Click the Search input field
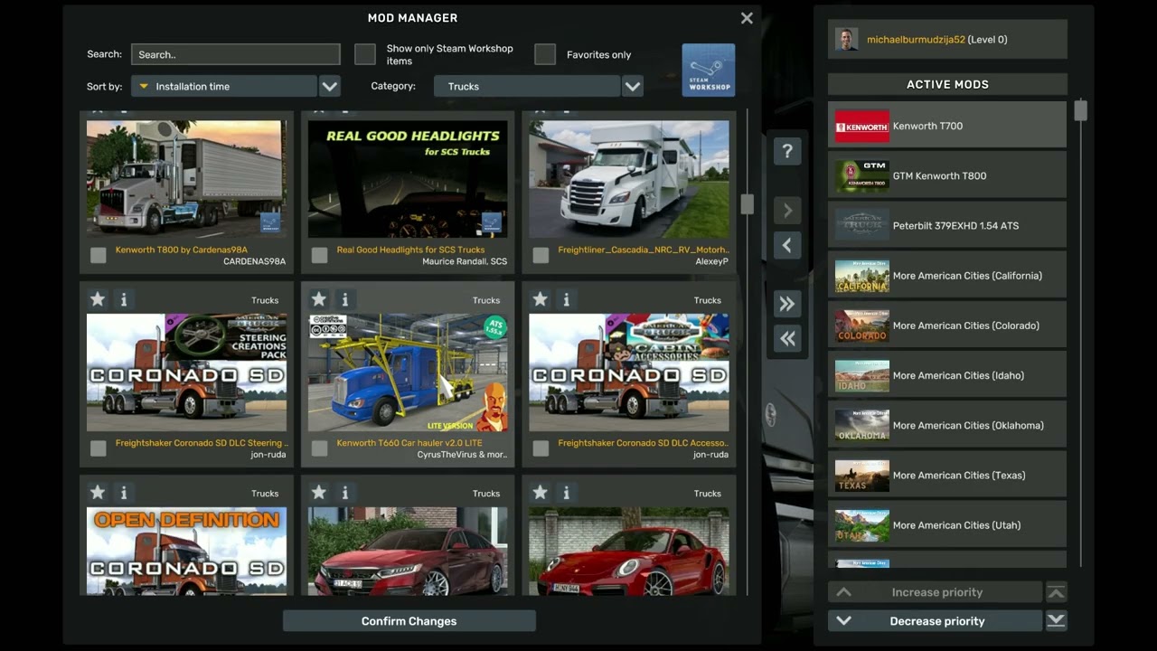This screenshot has width=1157, height=651. click(235, 54)
